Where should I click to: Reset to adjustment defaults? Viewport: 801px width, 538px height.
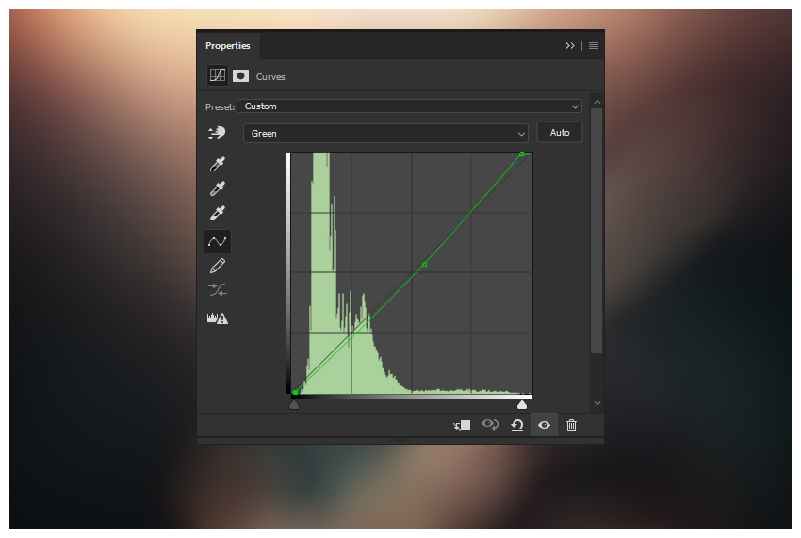tap(517, 425)
